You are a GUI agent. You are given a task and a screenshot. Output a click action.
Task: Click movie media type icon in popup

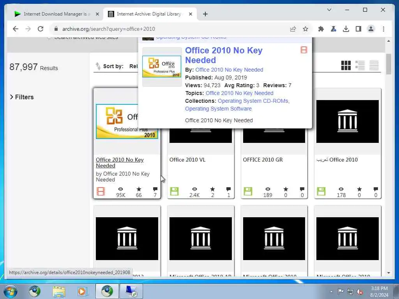pos(304,50)
